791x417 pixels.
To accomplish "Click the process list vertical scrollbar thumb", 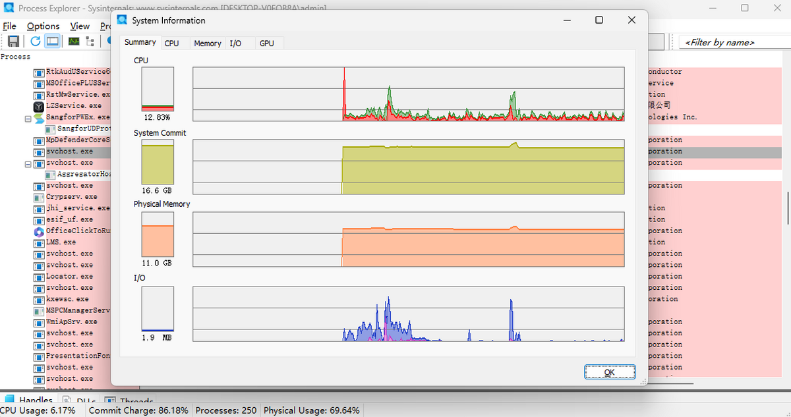I will click(x=787, y=208).
